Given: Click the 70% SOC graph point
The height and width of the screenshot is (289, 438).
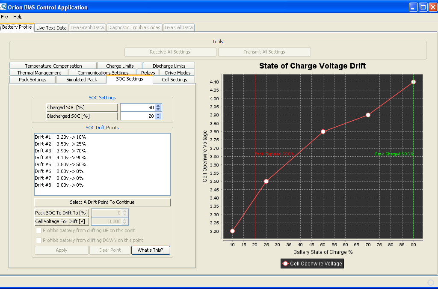Looking at the screenshot, I should pos(368,115).
